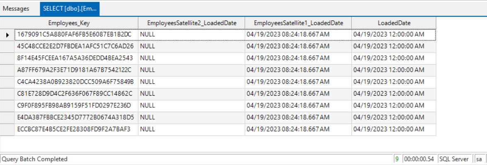This screenshot has width=487, height=165.
Task: Click key cell ECCBC87E4B5CE2FE28308FD9F2A7BAF3
Action: [x=74, y=129]
